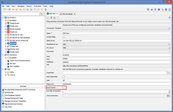Click the paste clipboard icon in toolbar
This screenshot has width=173, height=112.
click(35, 10)
